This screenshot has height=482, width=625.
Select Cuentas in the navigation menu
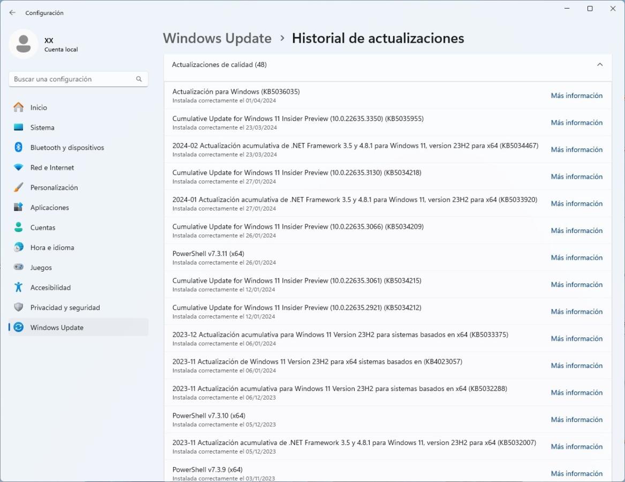click(x=43, y=228)
